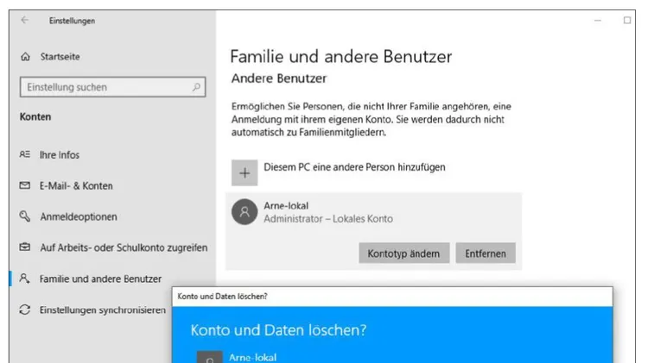Open Einstellungen synchronisieren
The image size is (648, 363).
click(103, 310)
